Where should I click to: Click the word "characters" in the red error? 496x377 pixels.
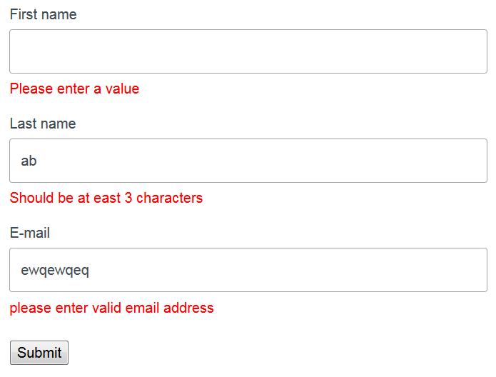[169, 198]
